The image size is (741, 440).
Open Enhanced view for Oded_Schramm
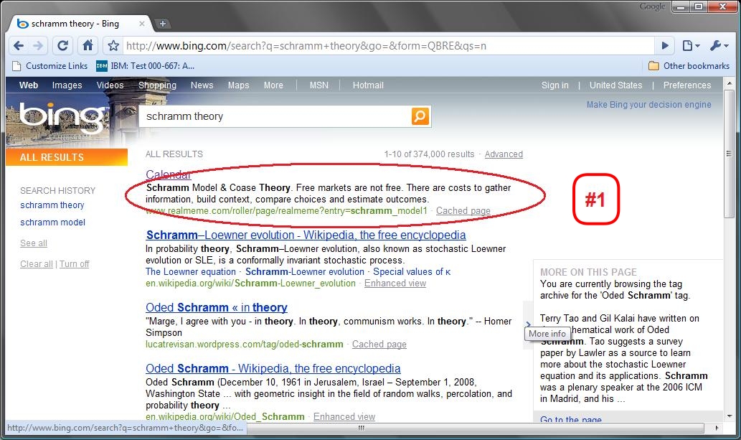(344, 416)
